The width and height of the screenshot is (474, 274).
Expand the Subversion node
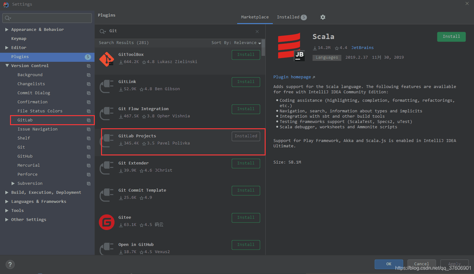pos(13,183)
